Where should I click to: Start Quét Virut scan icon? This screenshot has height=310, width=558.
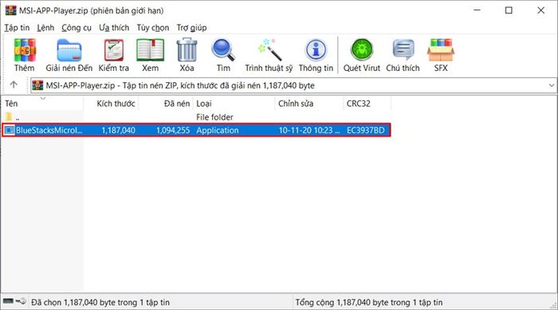coord(362,50)
